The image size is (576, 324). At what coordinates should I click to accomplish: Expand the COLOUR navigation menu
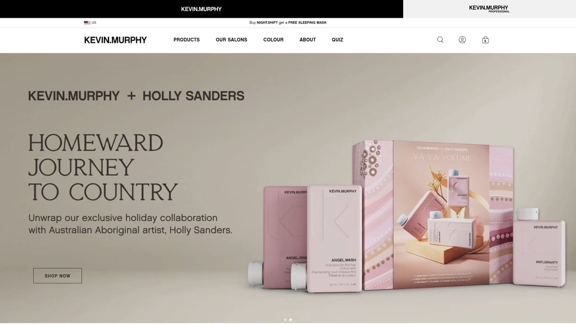[x=274, y=40]
